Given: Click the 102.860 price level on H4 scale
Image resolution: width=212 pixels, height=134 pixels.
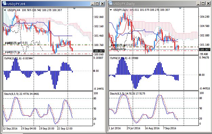Looking at the screenshot, I should click(x=99, y=17).
